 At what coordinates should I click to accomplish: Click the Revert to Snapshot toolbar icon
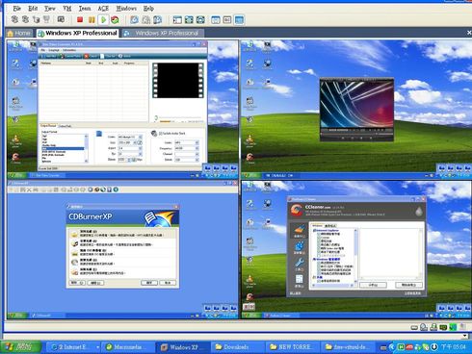[x=145, y=20]
